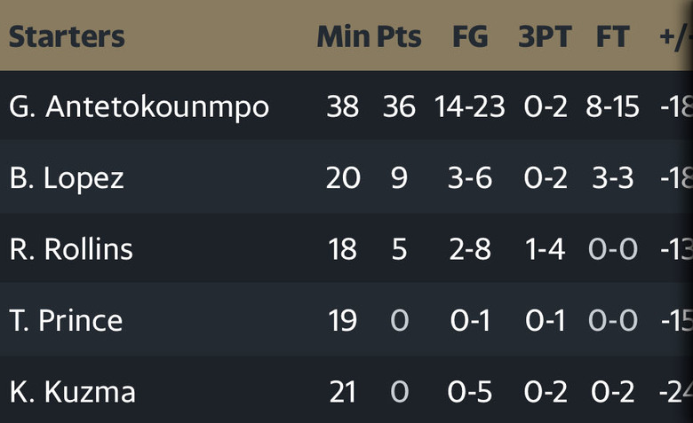Sort by the FT column header
Viewport: 693px width, 423px height.
[x=612, y=36]
